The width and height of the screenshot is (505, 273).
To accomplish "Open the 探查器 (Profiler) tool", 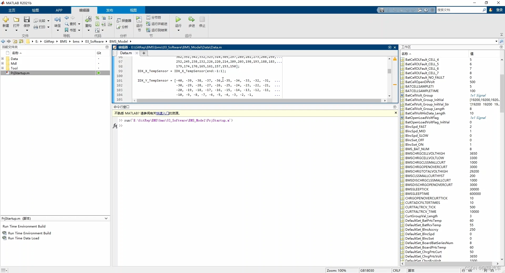I will 124,21.
